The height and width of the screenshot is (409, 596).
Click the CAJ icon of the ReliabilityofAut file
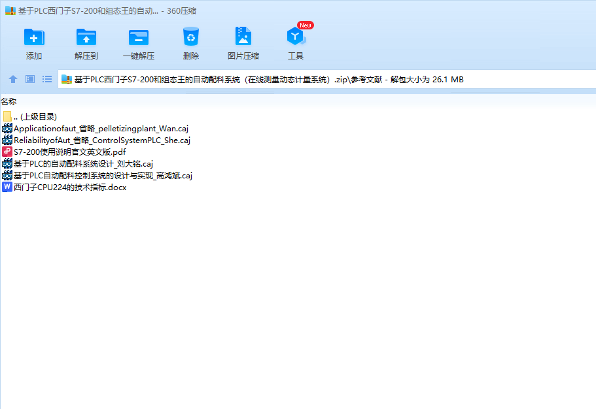pyautogui.click(x=7, y=140)
